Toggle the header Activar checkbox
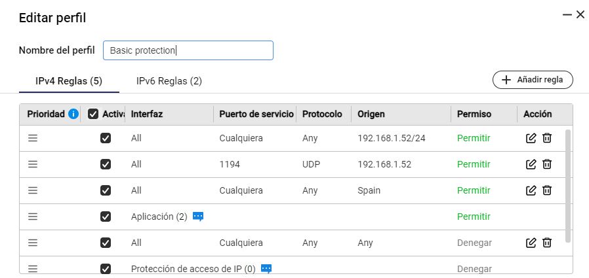589x278 pixels. tap(93, 114)
